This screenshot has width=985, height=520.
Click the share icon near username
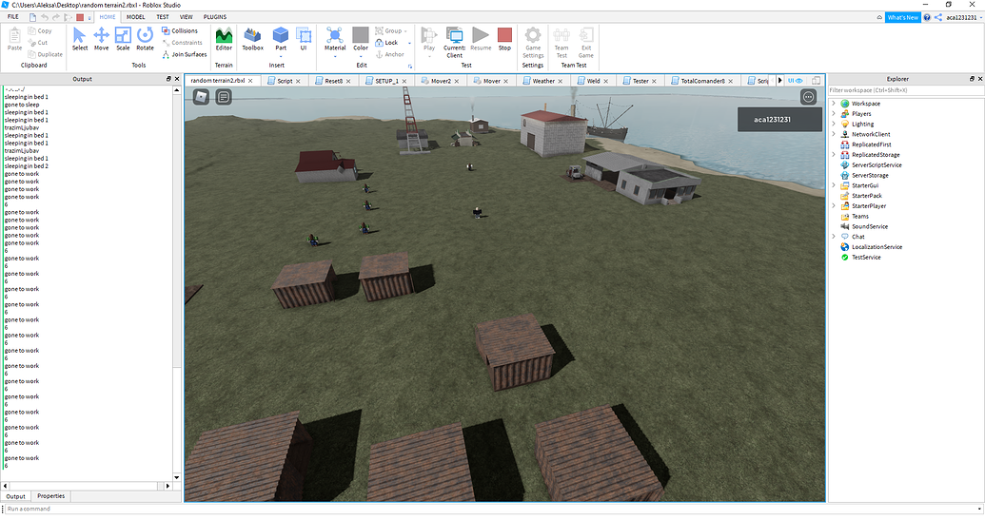(937, 17)
